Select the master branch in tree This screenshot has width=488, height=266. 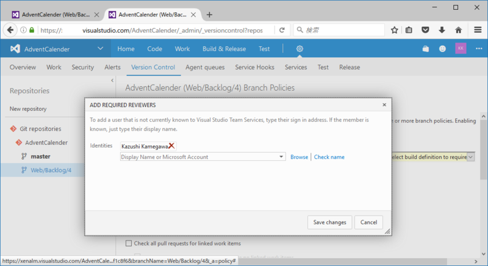[x=40, y=156]
